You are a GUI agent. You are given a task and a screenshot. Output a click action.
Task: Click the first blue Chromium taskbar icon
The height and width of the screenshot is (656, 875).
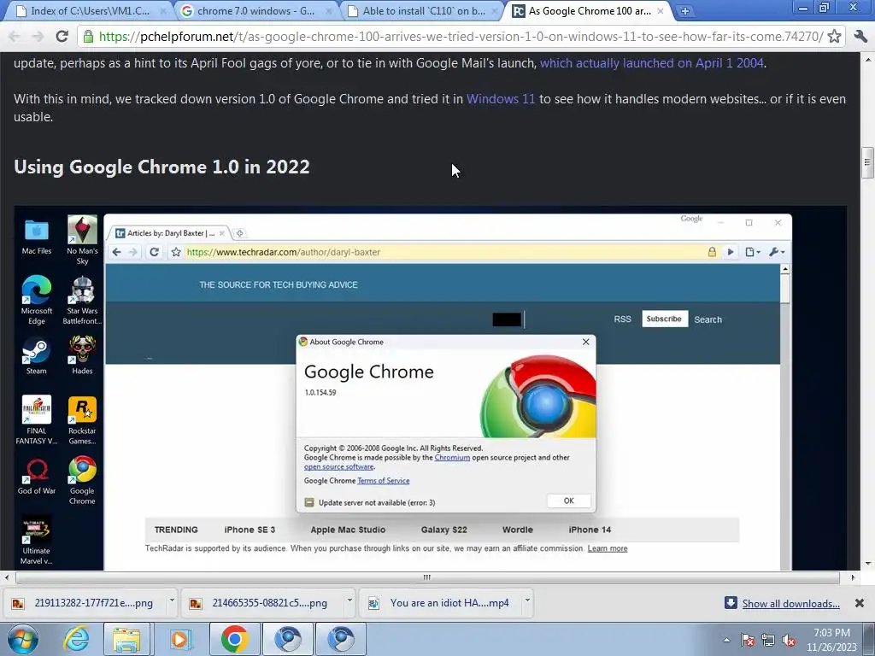287,639
